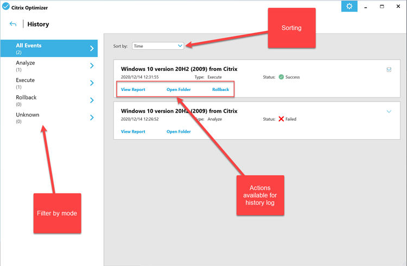Maximize the Citrix Optimizer window

click(x=382, y=7)
